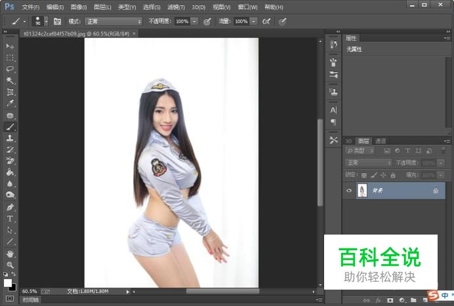Screen dimensions: 454x306
Task: Swap foreground and background colors
Action: pyautogui.click(x=14, y=274)
